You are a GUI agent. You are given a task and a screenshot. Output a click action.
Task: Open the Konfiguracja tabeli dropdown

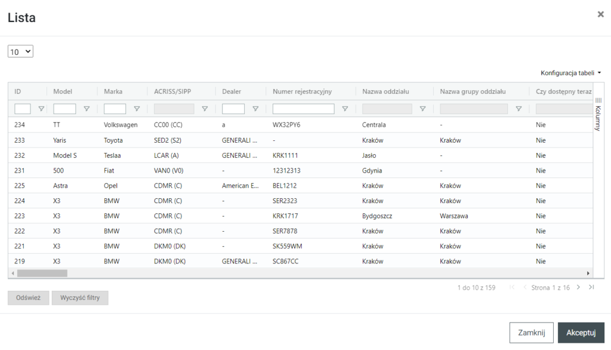click(570, 73)
